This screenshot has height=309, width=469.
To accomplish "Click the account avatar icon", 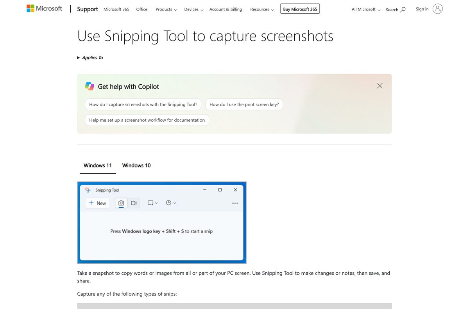I will [x=438, y=9].
